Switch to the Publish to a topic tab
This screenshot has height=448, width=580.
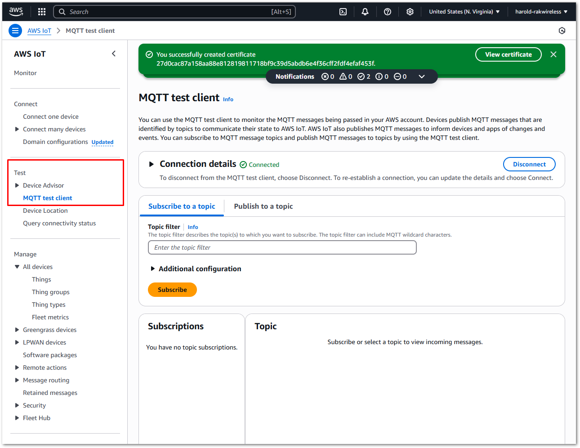(263, 206)
